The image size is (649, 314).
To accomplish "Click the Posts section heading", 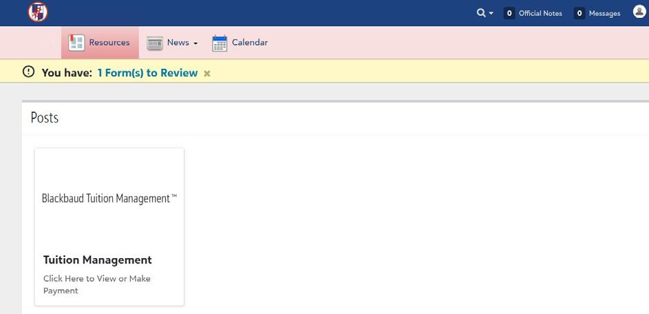I will click(45, 118).
